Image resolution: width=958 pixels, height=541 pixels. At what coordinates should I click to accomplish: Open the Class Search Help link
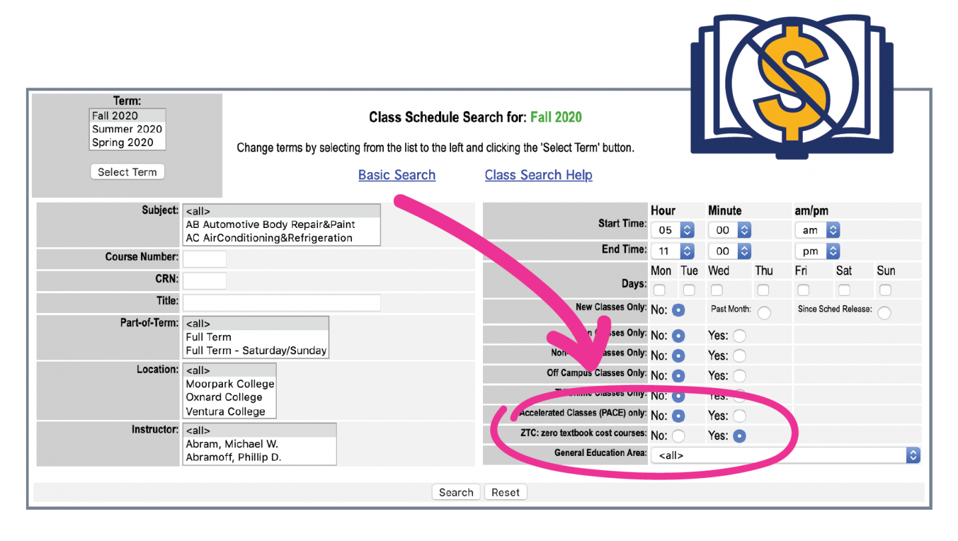pos(538,175)
